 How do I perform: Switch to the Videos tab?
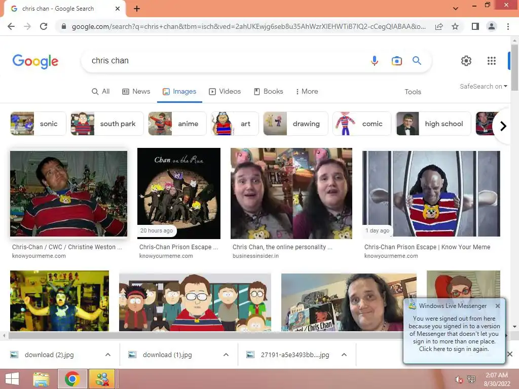click(225, 92)
